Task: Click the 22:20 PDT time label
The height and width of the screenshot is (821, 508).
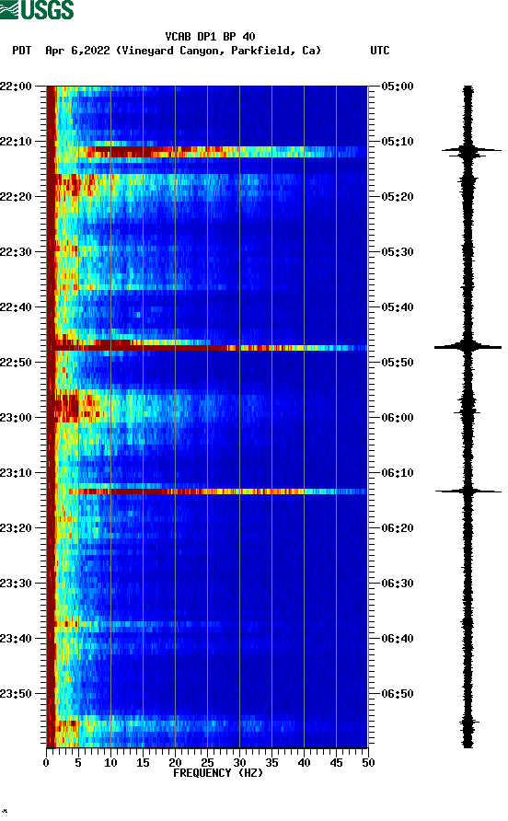Action: point(16,197)
